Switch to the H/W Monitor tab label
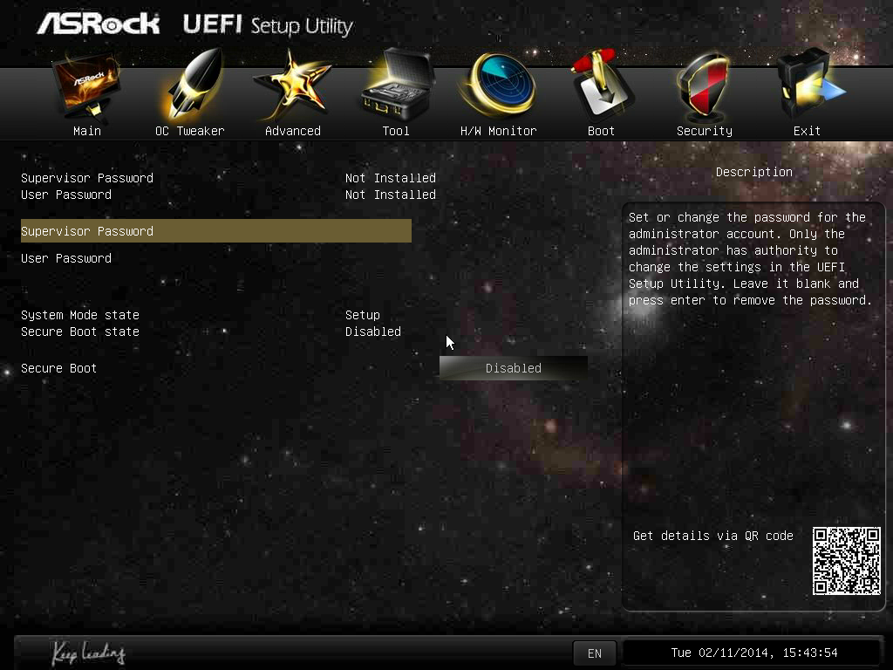 coord(499,131)
